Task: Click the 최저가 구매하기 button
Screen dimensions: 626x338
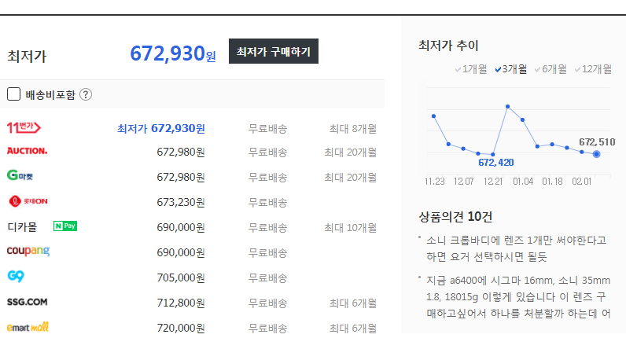Action: (274, 51)
